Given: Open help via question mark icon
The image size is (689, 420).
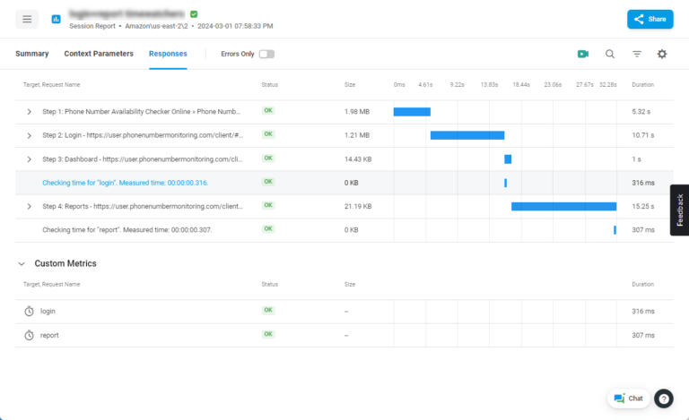Looking at the screenshot, I should click(x=664, y=399).
